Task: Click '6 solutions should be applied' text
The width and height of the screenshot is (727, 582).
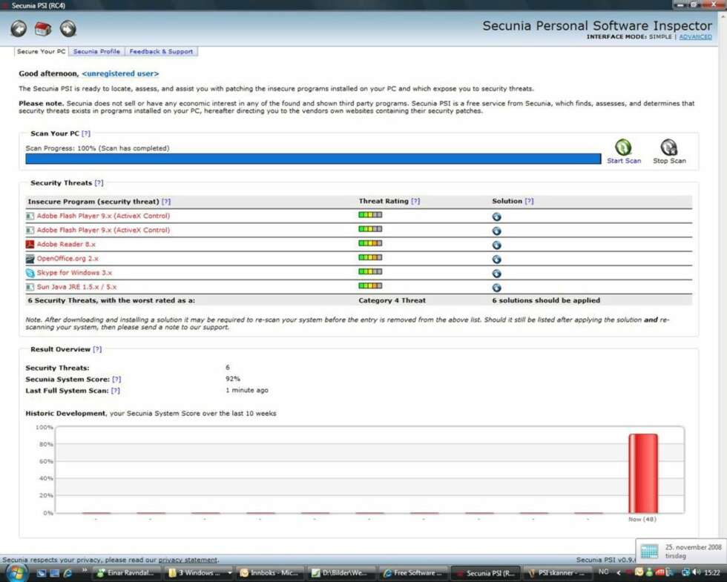Action: (546, 300)
